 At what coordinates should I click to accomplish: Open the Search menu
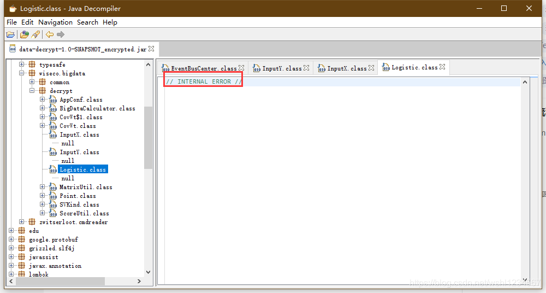pos(87,22)
